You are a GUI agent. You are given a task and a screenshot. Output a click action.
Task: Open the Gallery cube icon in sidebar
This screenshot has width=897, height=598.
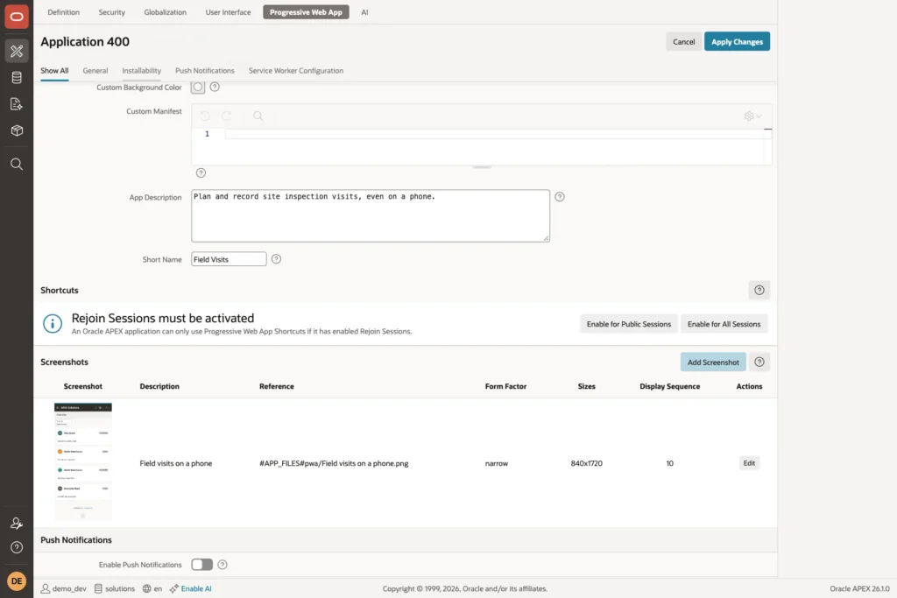pos(17,130)
